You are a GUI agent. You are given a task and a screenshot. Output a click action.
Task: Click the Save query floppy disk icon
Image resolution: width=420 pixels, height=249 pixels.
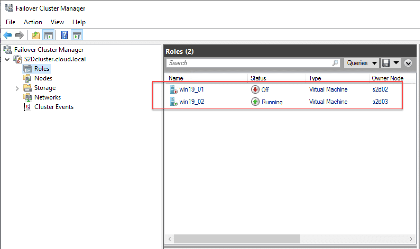(x=386, y=63)
